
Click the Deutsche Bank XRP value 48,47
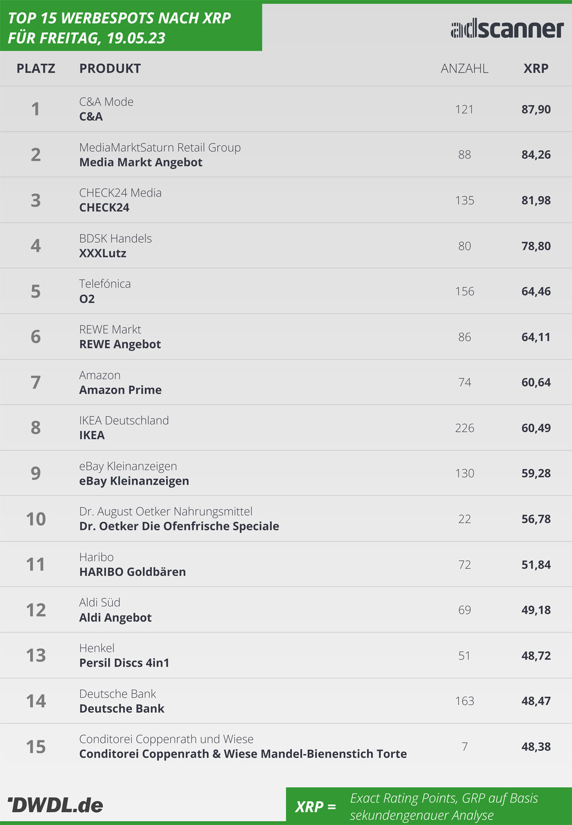536,701
